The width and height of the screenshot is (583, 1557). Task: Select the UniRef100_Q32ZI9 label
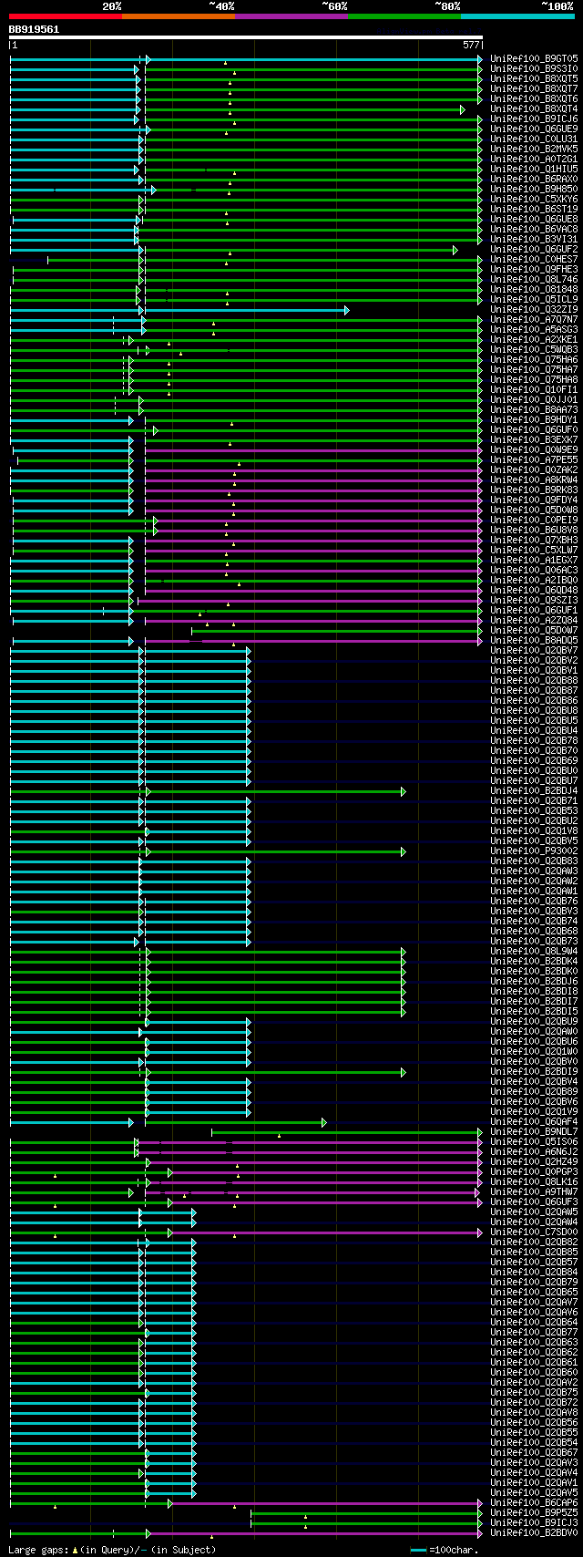pos(534,310)
